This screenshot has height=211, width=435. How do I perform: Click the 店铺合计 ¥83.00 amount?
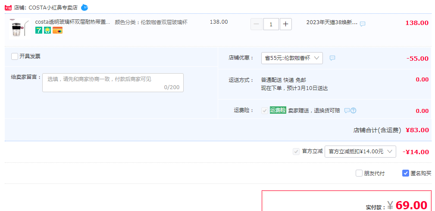pyautogui.click(x=417, y=130)
